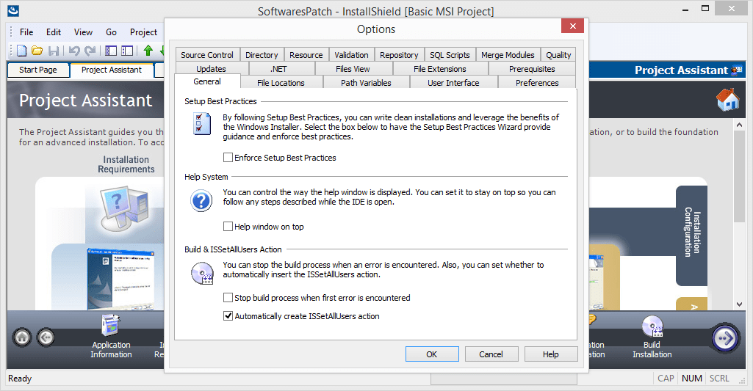Click OK in the Options dialog
753x391 pixels.
tap(432, 354)
